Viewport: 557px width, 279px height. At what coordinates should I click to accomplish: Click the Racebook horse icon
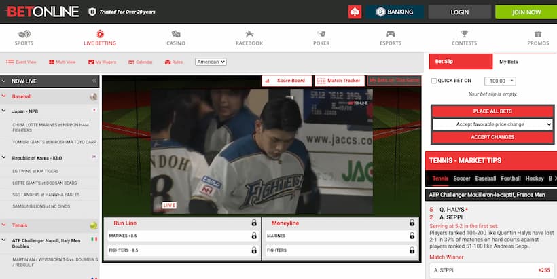[x=249, y=34]
